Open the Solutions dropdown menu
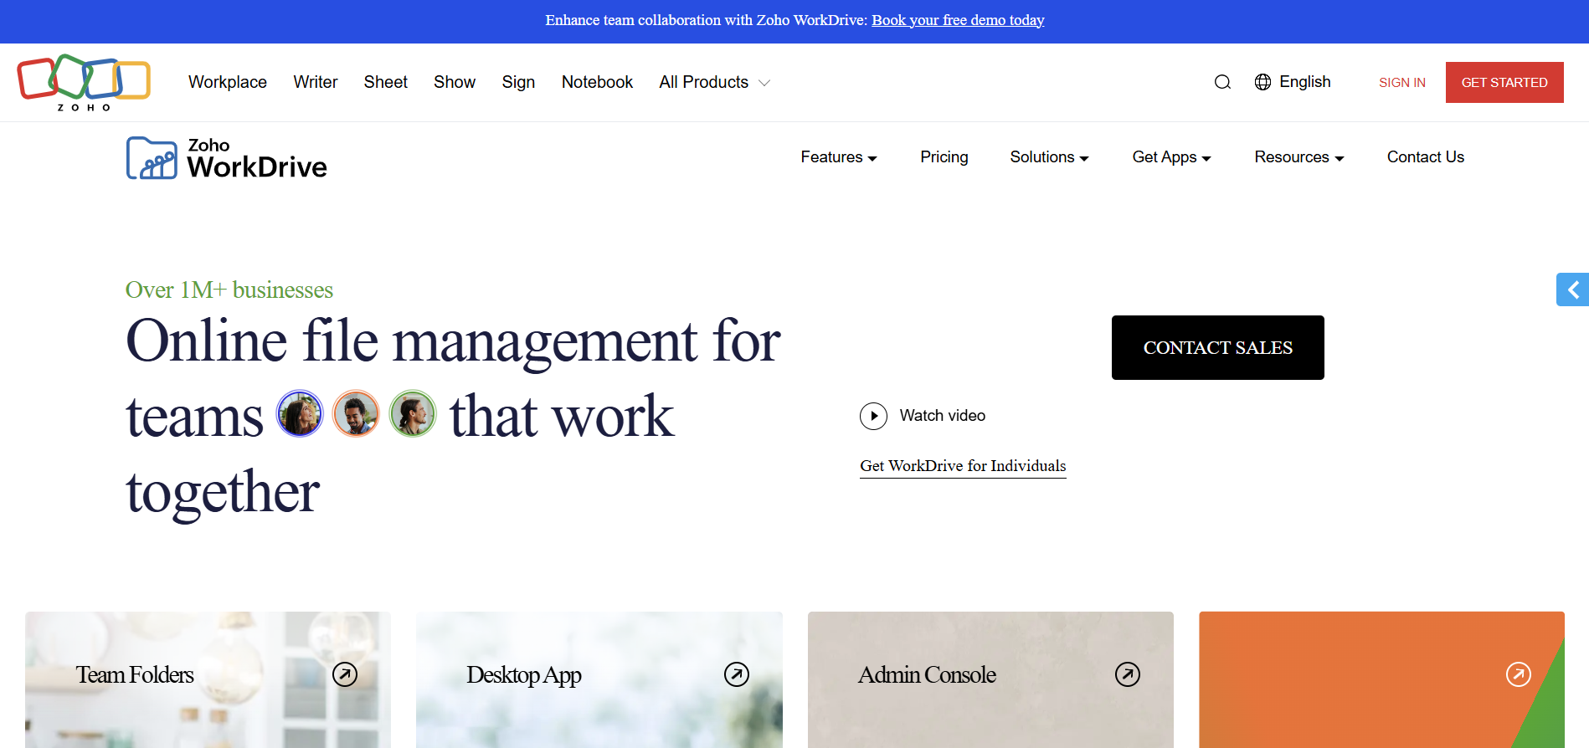Screen dimensions: 1589x748 [x=1049, y=157]
